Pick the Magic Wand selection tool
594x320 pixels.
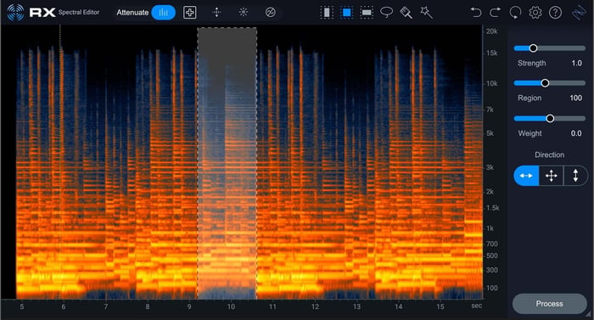tap(427, 13)
